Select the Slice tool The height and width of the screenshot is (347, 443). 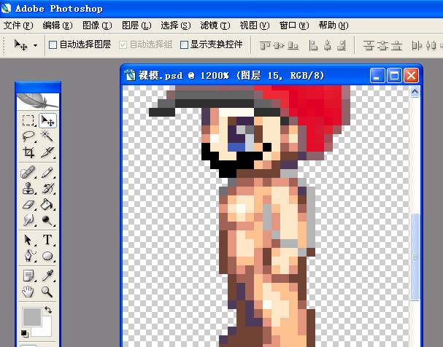[x=47, y=152]
